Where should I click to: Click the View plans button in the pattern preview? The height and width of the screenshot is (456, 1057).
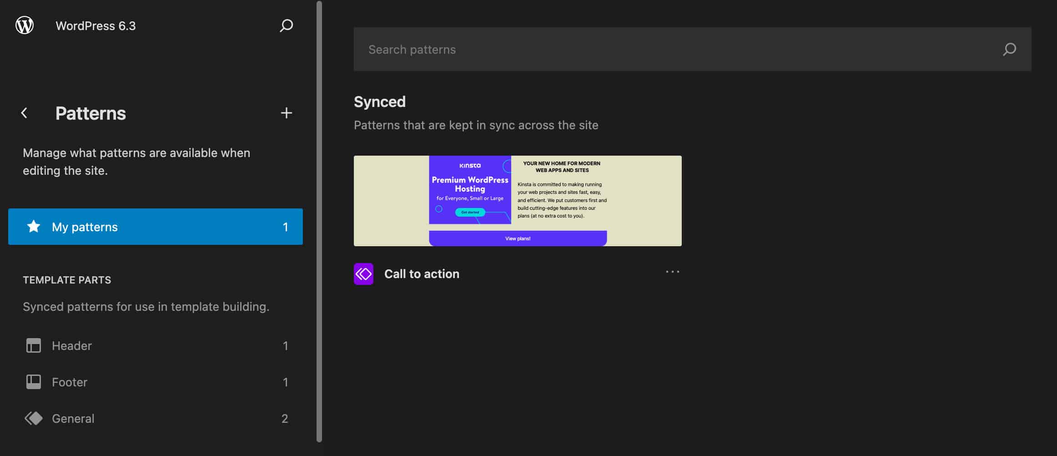(518, 238)
